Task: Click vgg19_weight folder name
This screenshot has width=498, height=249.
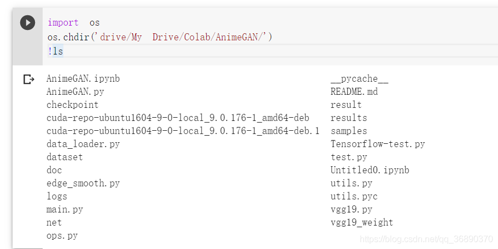Action: pyautogui.click(x=362, y=222)
